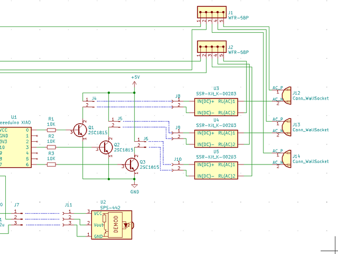The image size is (338, 254).
Task: Pick the U5 SSR-Kit_K-00203 relay block
Action: (216, 170)
